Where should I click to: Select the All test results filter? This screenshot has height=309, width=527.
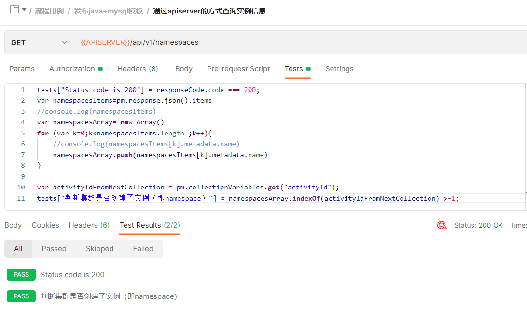click(x=18, y=249)
